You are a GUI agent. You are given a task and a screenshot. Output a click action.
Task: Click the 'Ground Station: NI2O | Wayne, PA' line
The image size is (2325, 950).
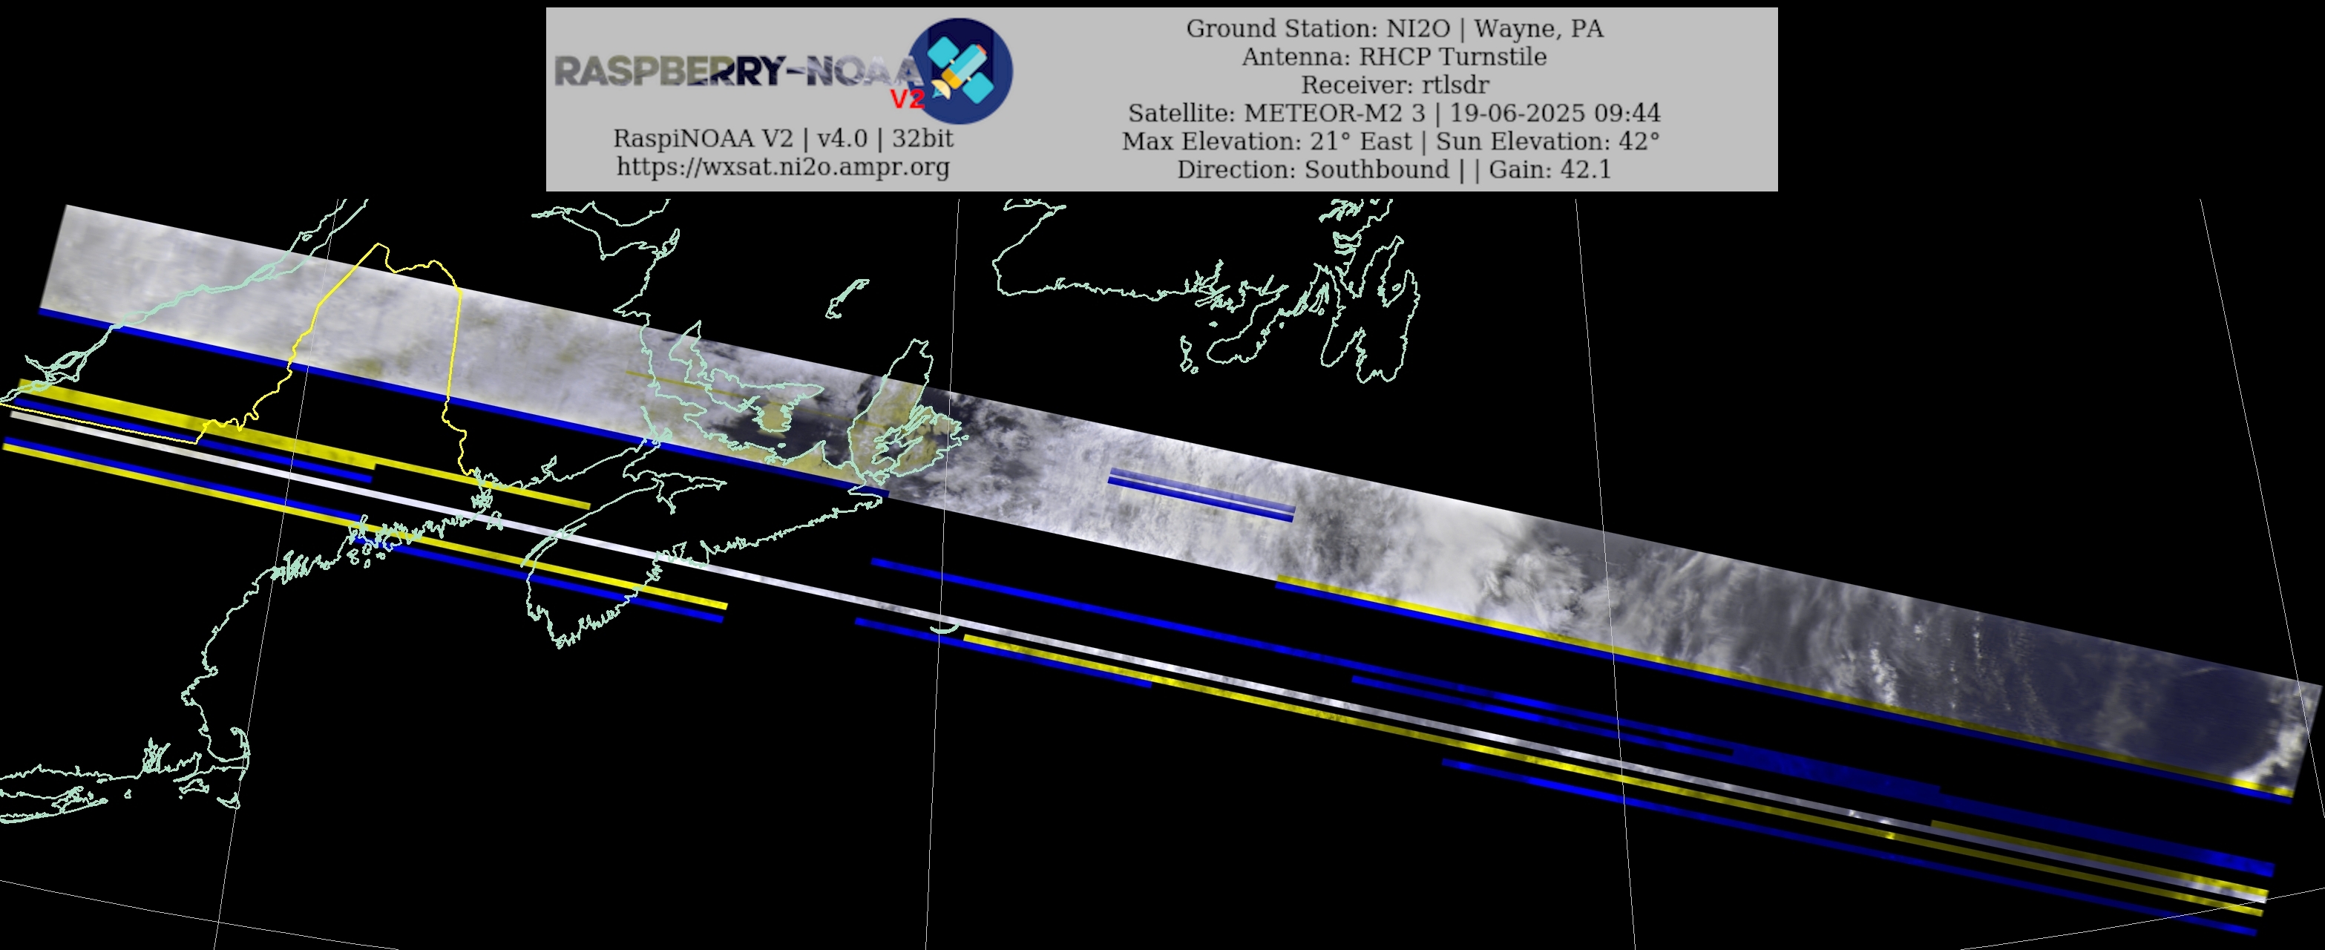[x=1394, y=29]
